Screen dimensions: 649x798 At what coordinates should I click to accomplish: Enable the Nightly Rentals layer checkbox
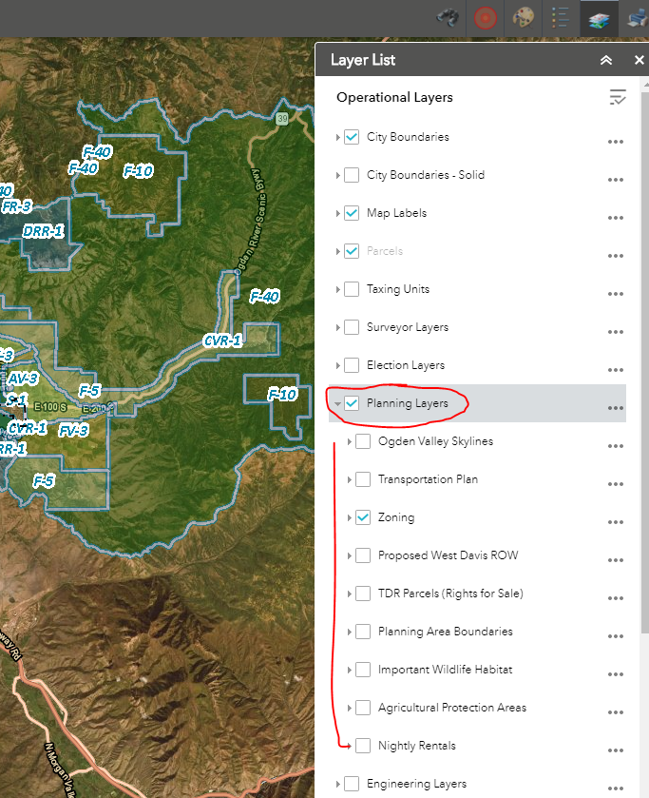[363, 746]
